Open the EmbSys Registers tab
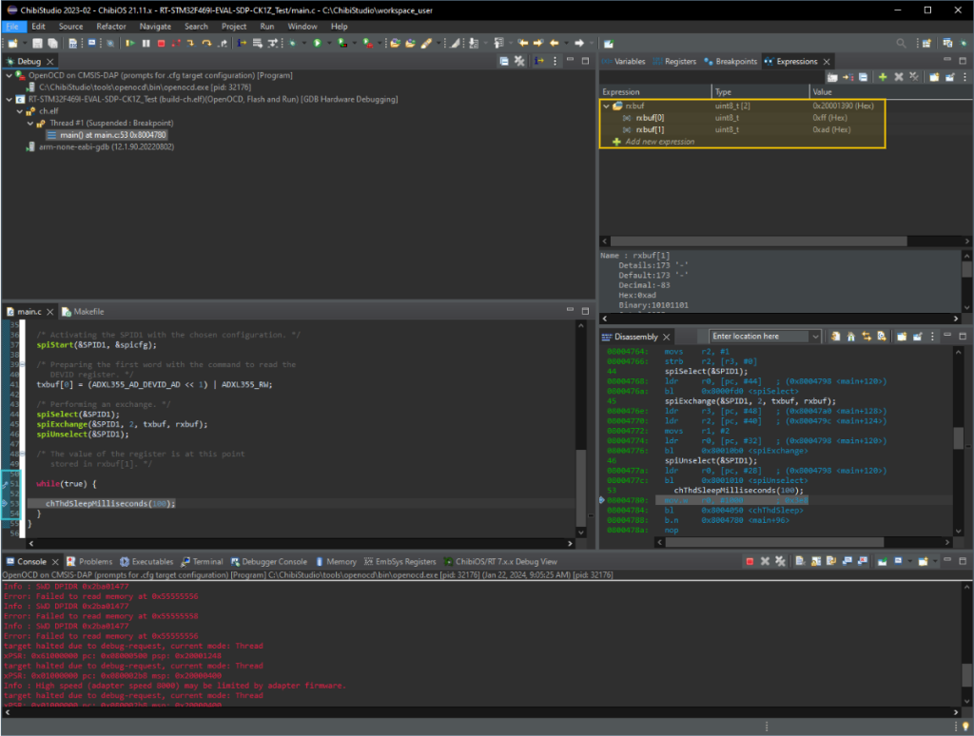This screenshot has height=736, width=974. tap(400, 561)
